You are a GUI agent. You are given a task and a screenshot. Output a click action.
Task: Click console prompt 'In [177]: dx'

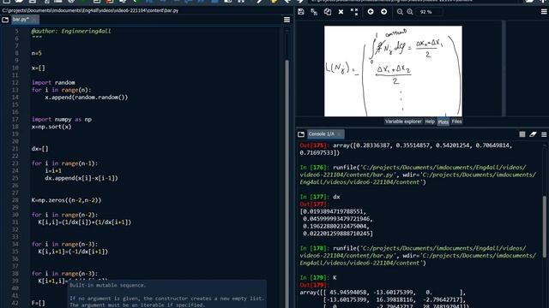pos(320,197)
